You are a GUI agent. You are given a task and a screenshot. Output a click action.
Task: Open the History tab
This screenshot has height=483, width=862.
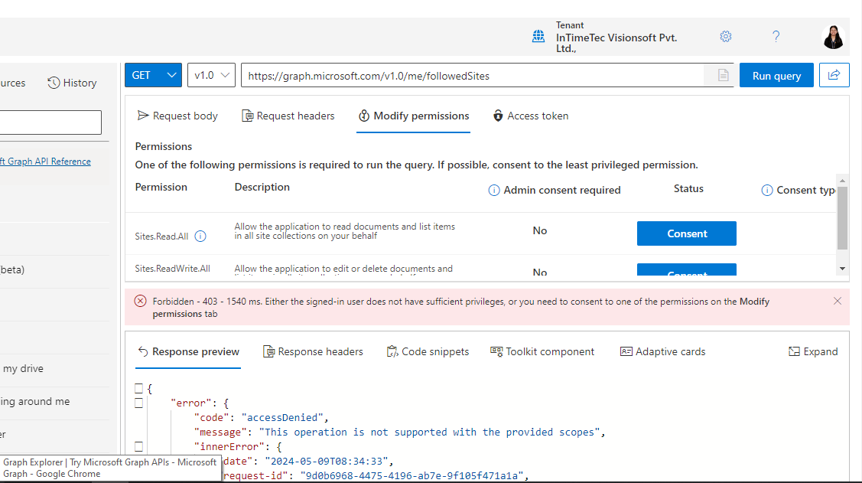coord(72,83)
